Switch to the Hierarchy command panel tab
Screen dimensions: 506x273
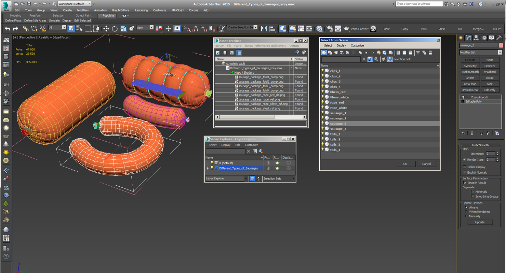tap(477, 38)
